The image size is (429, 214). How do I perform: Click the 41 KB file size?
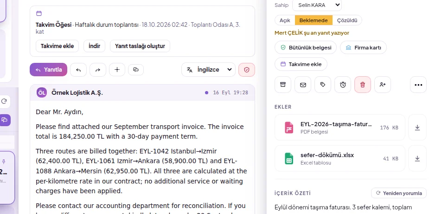coord(391,159)
